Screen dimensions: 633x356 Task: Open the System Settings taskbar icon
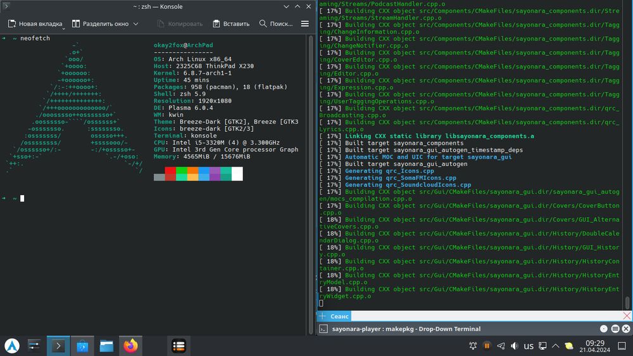(x=34, y=346)
